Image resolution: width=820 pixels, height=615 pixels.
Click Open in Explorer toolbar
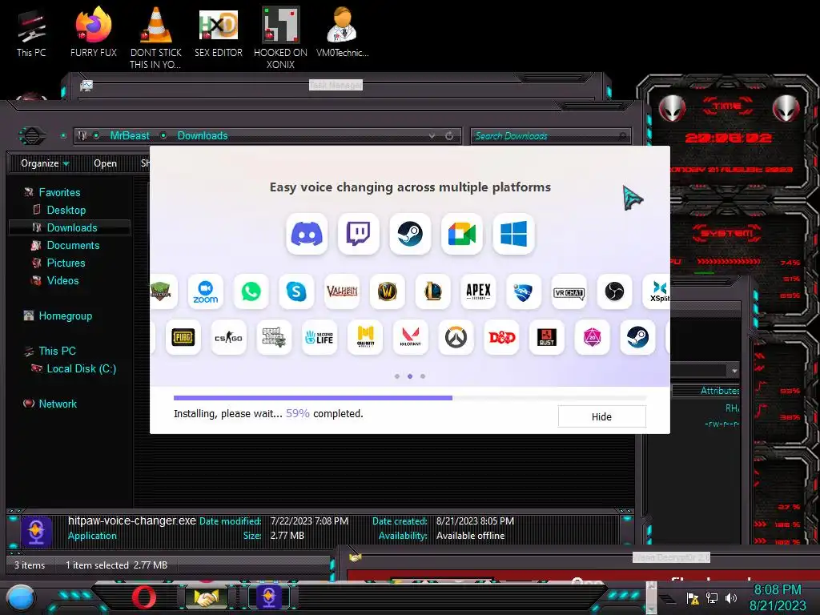click(105, 163)
